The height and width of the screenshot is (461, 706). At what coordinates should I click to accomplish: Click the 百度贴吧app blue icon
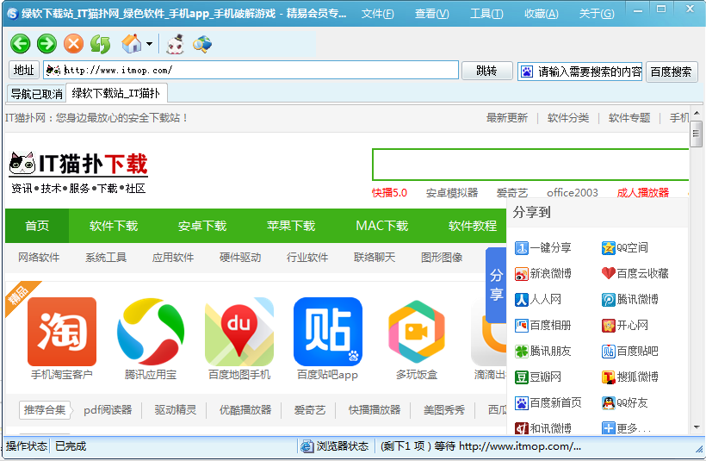coord(328,332)
